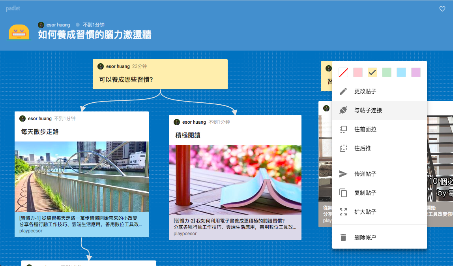Click author esor huang on 積極閱讀 post
The image size is (453, 266).
(194, 122)
